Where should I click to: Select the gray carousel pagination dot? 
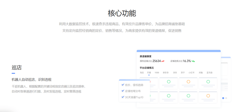226,98
